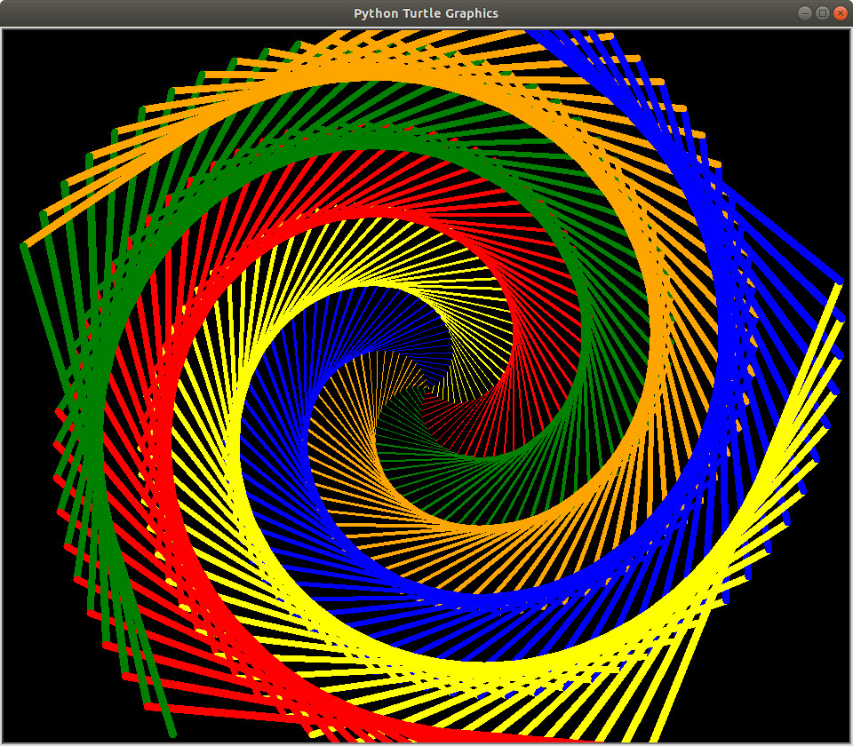Click the Python Turtle Graphics title bar
853x746 pixels.
pyautogui.click(x=426, y=12)
